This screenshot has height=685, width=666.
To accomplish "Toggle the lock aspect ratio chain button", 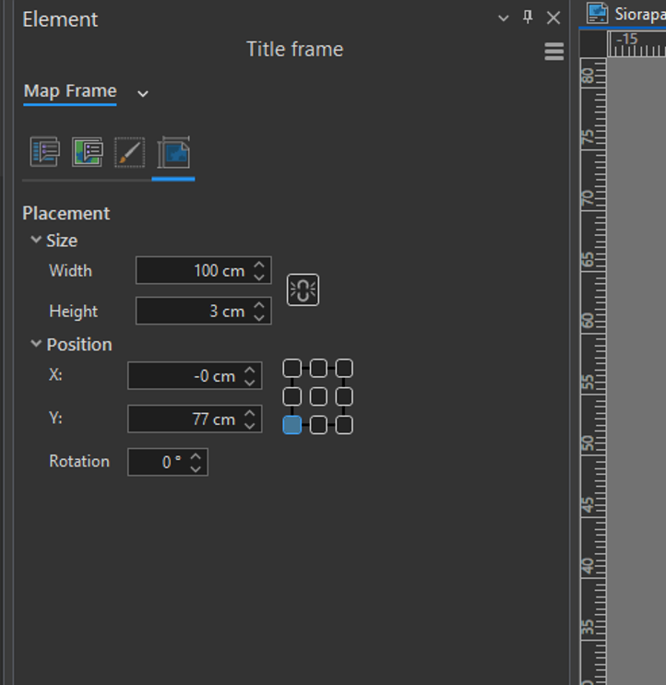I will [303, 290].
